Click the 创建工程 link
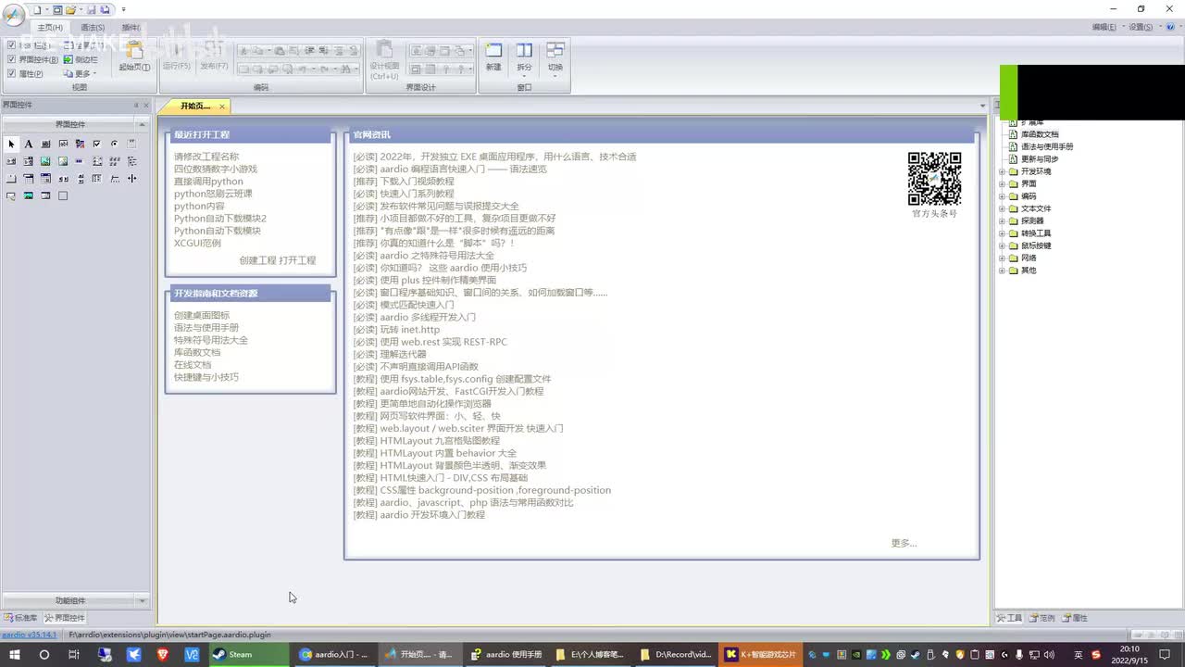This screenshot has width=1185, height=667. click(257, 260)
